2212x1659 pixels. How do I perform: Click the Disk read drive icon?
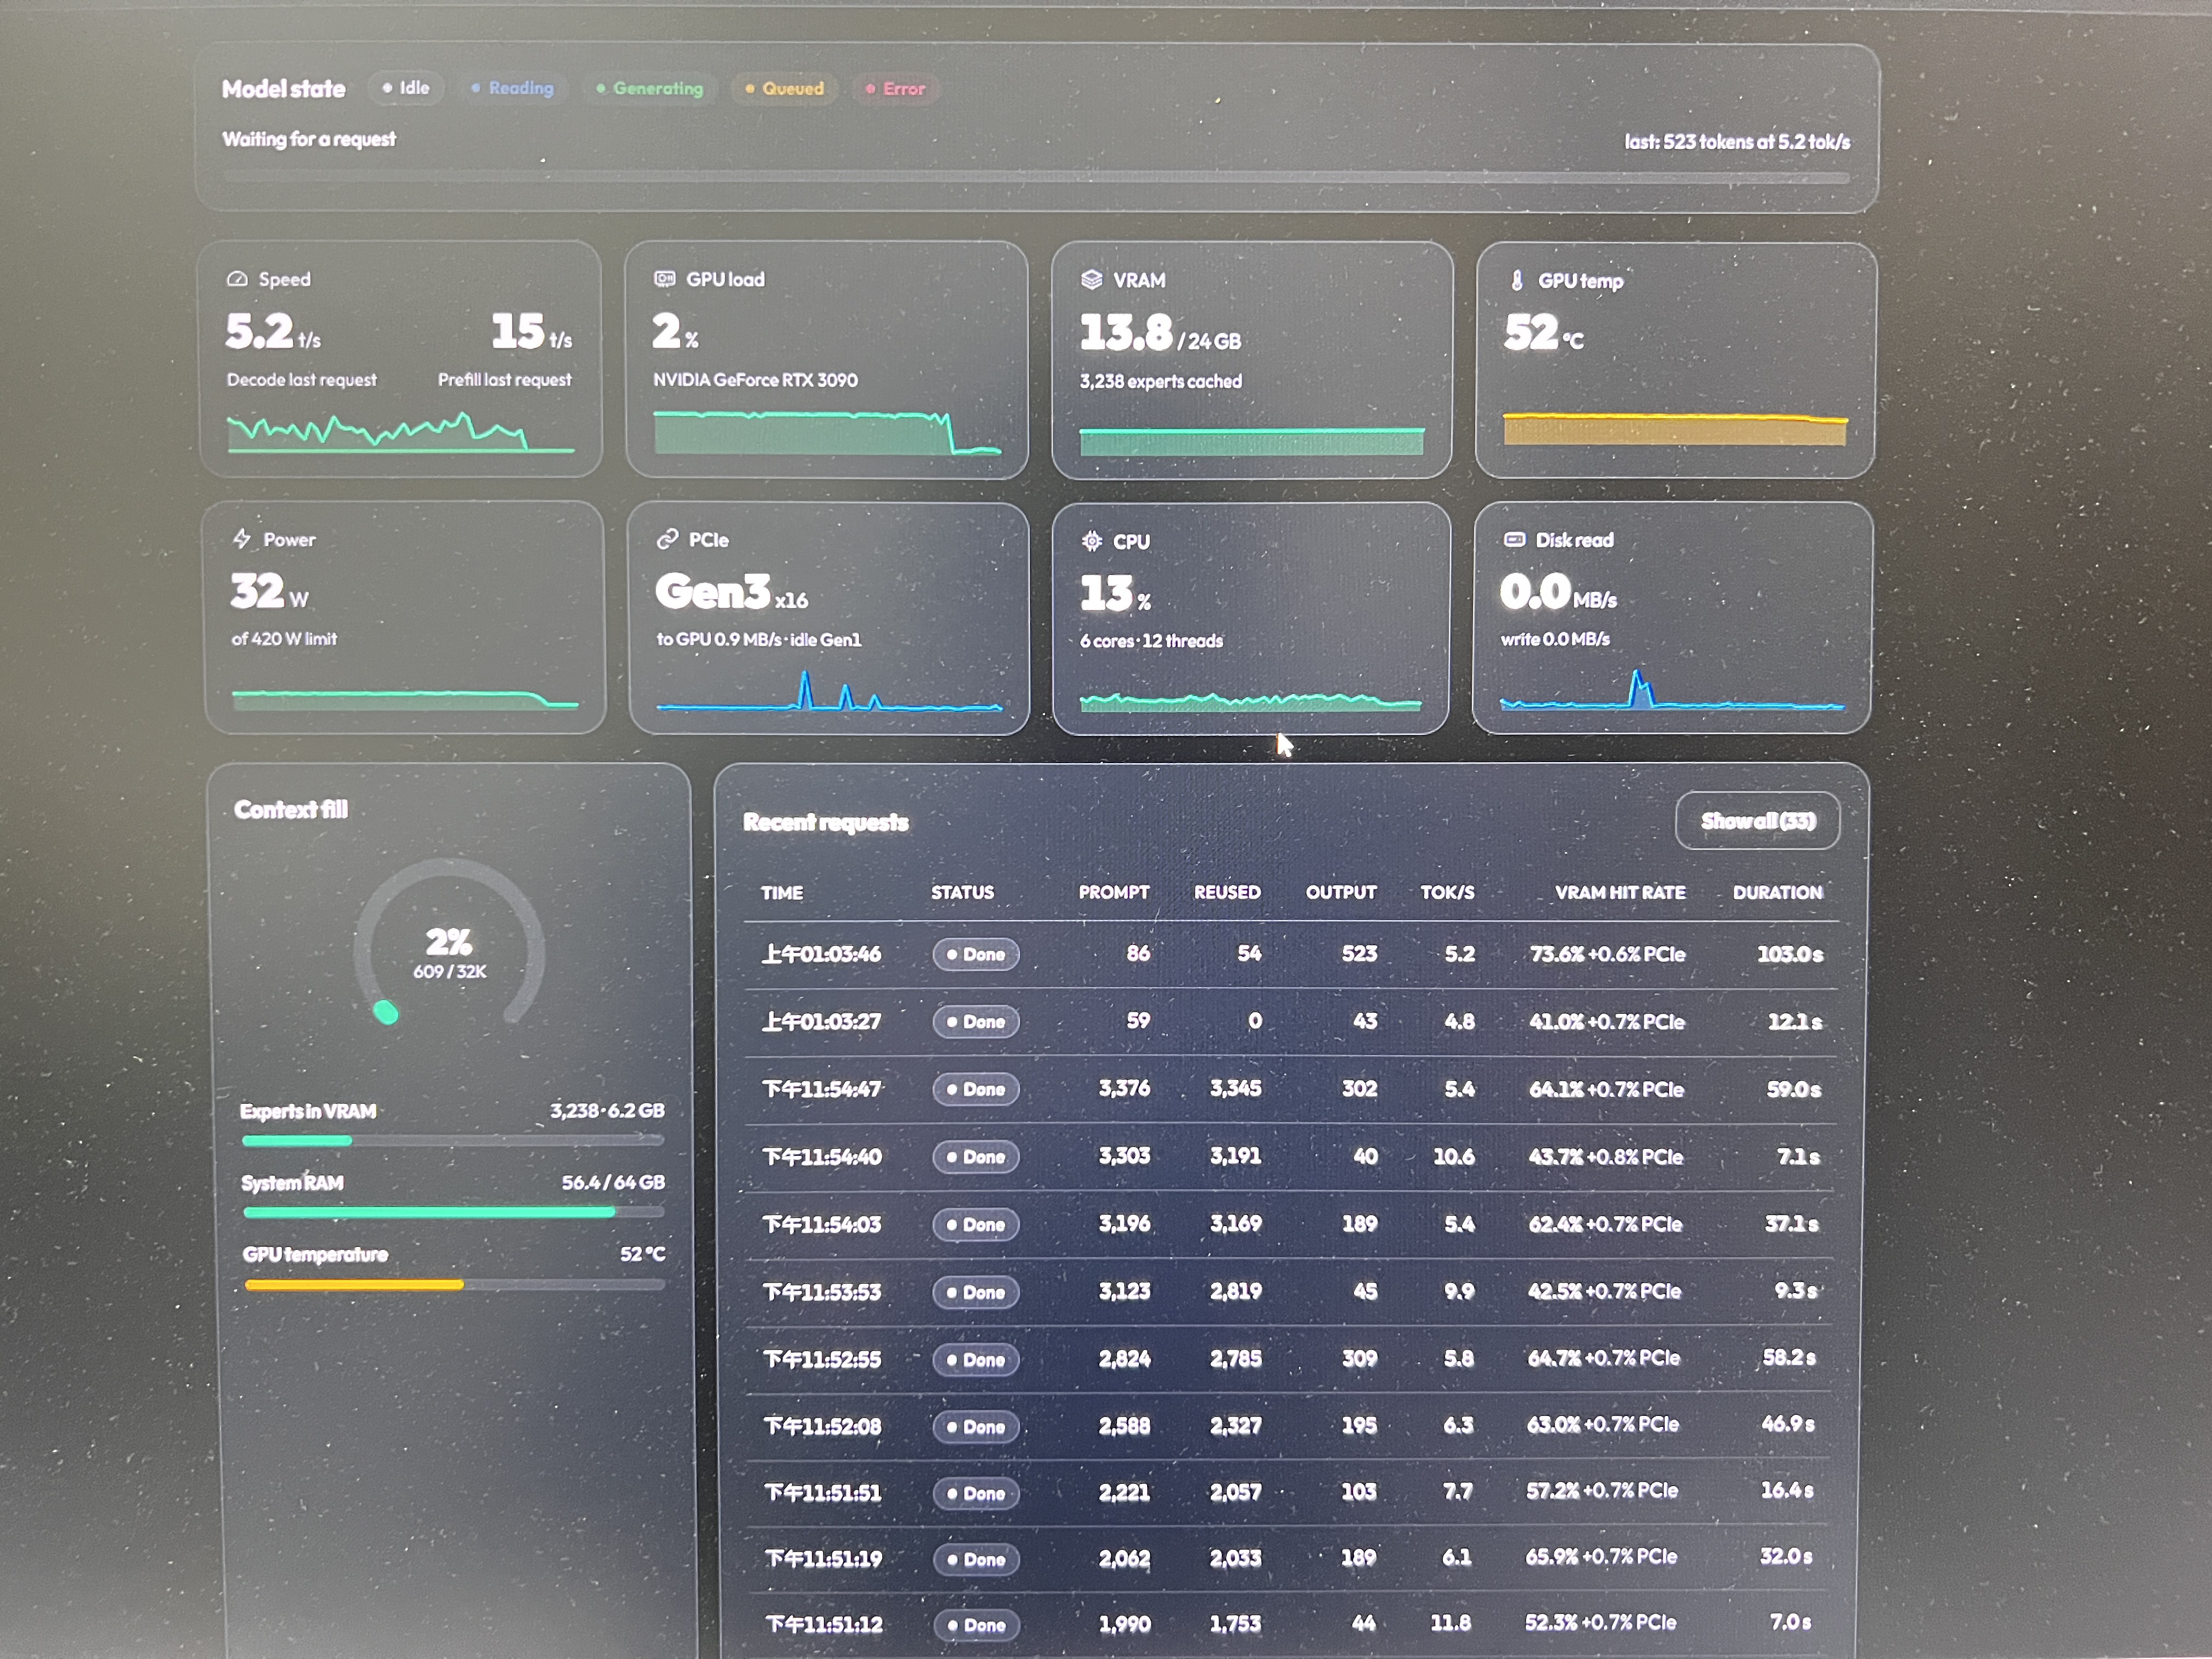pyautogui.click(x=1514, y=539)
